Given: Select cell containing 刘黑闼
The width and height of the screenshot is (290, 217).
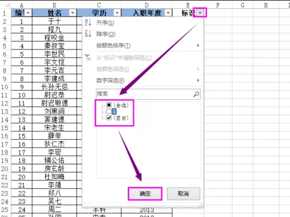Looking at the screenshot, I should tap(54, 111).
